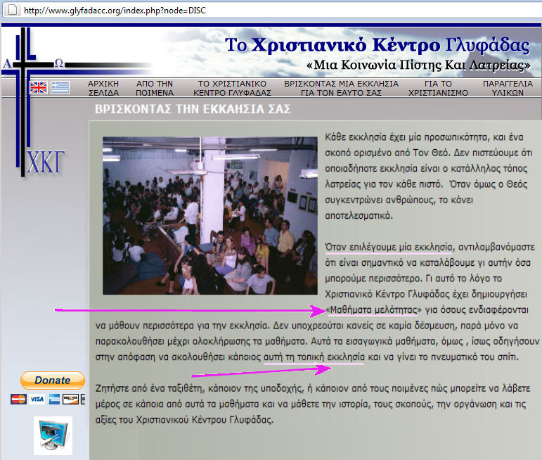Screen dimensions: 542x460
Task: Click the congregation photo
Action: (209, 215)
